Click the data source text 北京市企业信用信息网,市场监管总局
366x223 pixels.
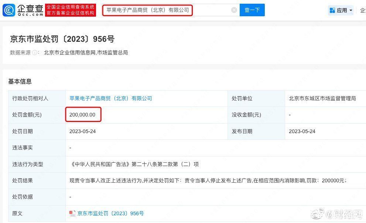pyautogui.click(x=86, y=53)
